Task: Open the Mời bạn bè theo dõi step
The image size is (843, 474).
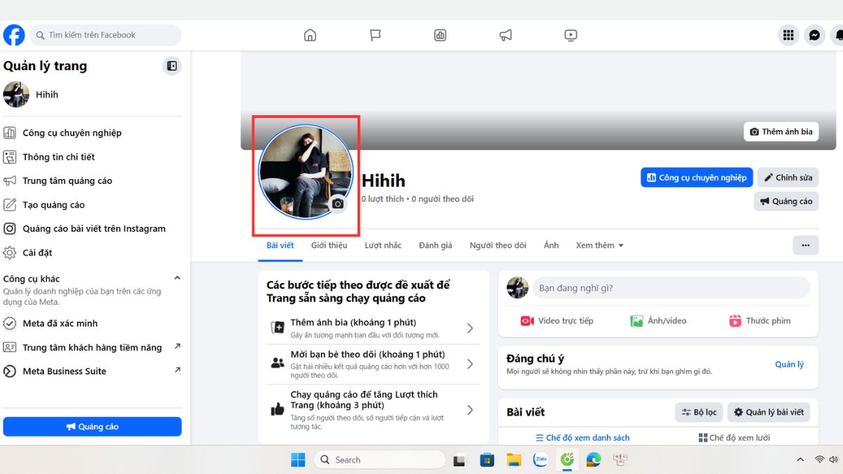Action: pos(373,364)
